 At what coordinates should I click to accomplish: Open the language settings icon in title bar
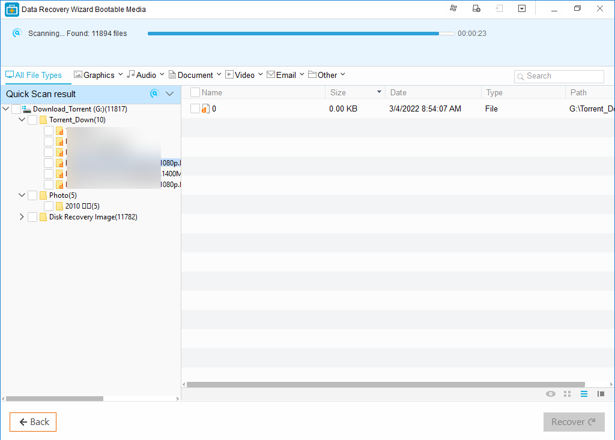453,8
